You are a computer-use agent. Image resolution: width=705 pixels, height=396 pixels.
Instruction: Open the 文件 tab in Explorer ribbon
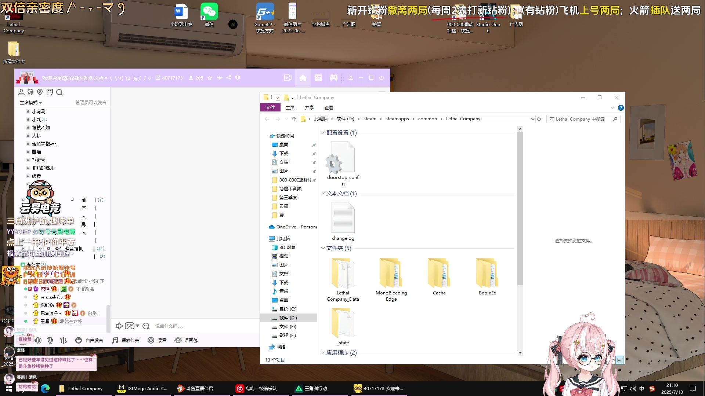(x=270, y=107)
